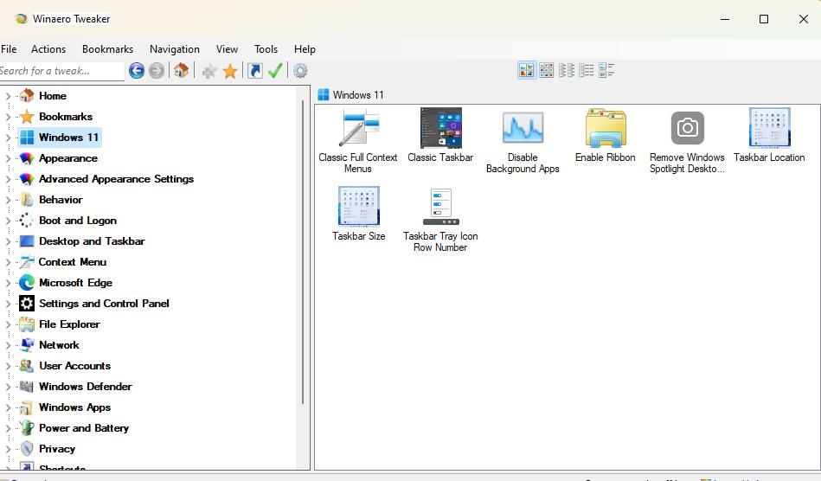Select User Accounts in the tree
Screen dimensions: 821x481
point(75,366)
